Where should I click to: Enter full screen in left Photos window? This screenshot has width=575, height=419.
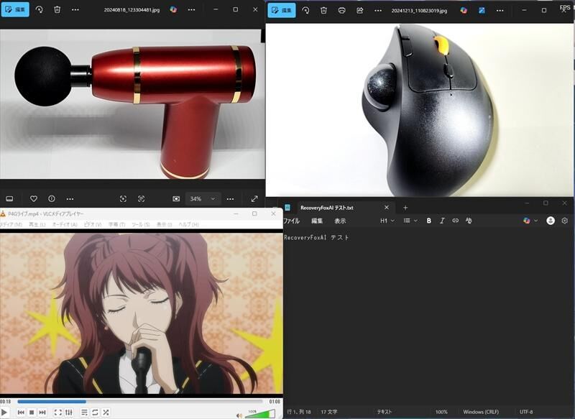coord(254,198)
